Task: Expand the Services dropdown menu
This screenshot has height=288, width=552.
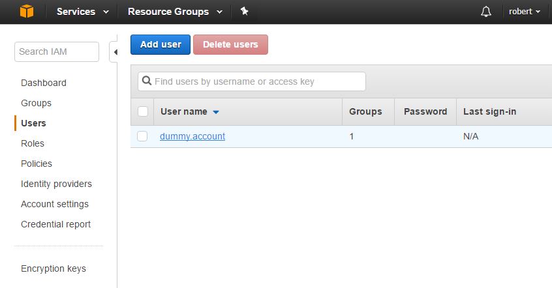Action: pyautogui.click(x=83, y=12)
